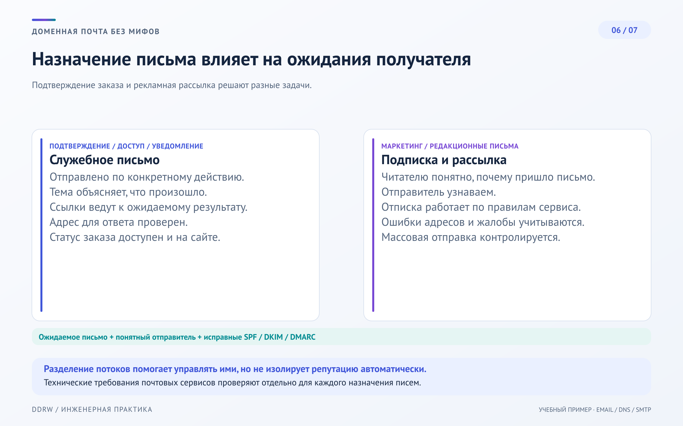The image size is (683, 426).
Task: Click the line 'Читателю понятно, почему пришло письмо.'
Action: point(488,177)
